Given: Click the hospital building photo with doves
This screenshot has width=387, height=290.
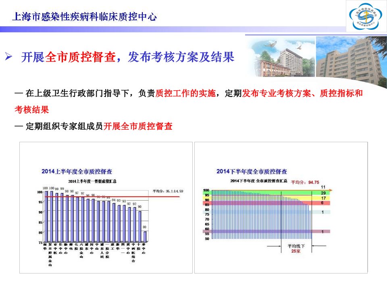Looking at the screenshot, I should pyautogui.click(x=281, y=58).
